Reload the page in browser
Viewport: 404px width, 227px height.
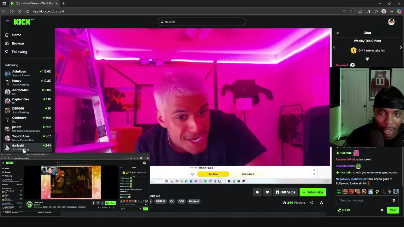(12, 11)
